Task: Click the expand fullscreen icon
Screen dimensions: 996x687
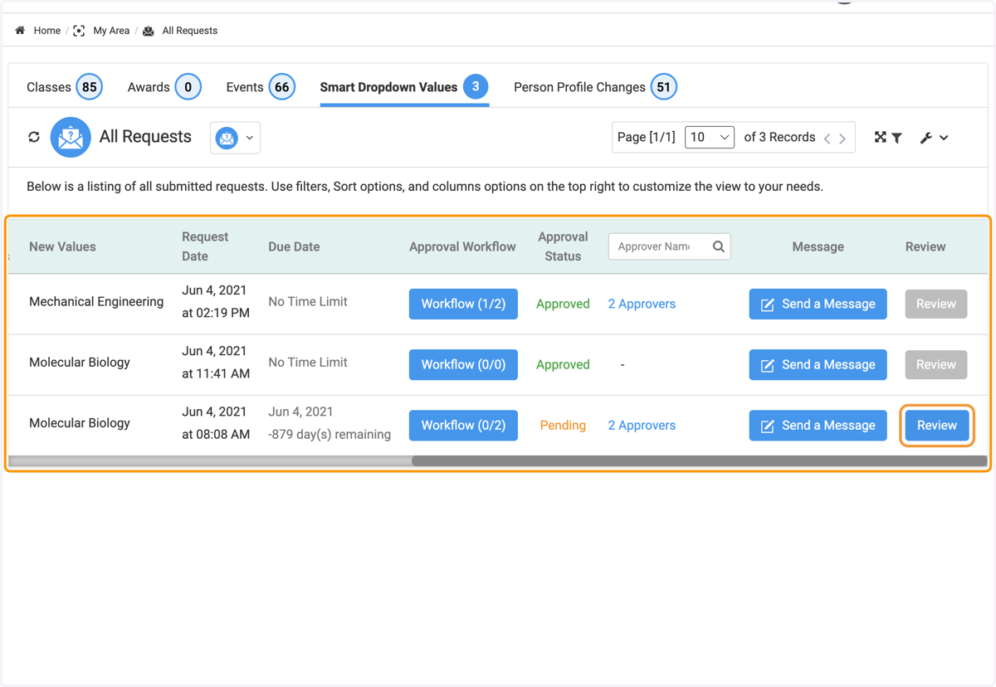Action: tap(881, 137)
